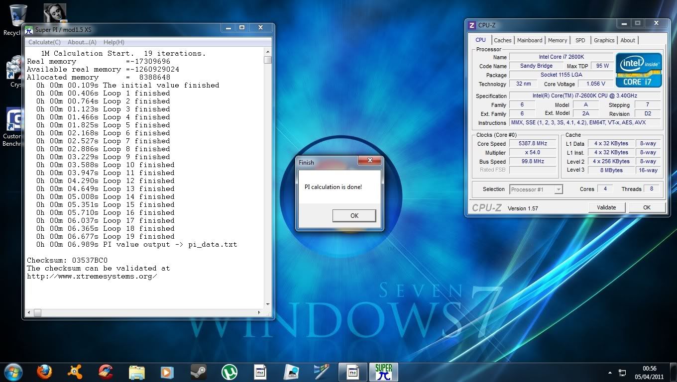Click OK in the Finish dialog
Screen dimensions: 677x382
tap(354, 215)
